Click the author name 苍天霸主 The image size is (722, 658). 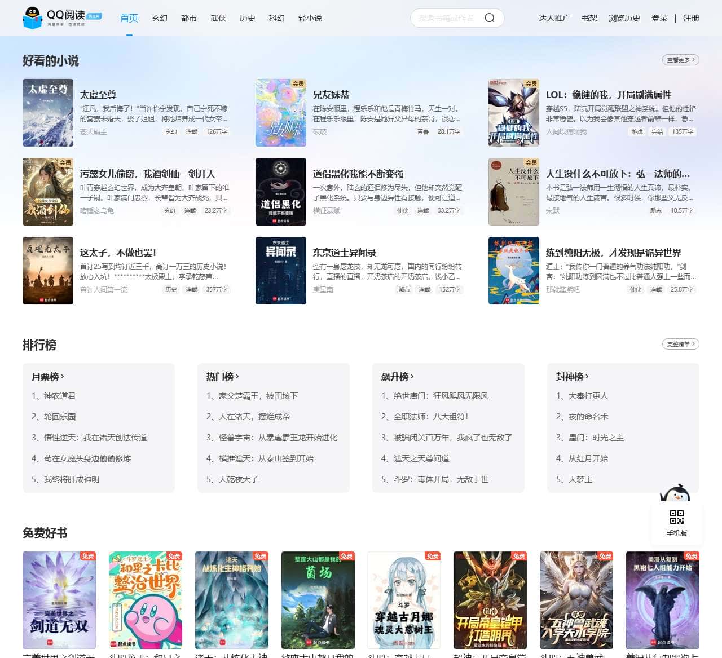[94, 131]
